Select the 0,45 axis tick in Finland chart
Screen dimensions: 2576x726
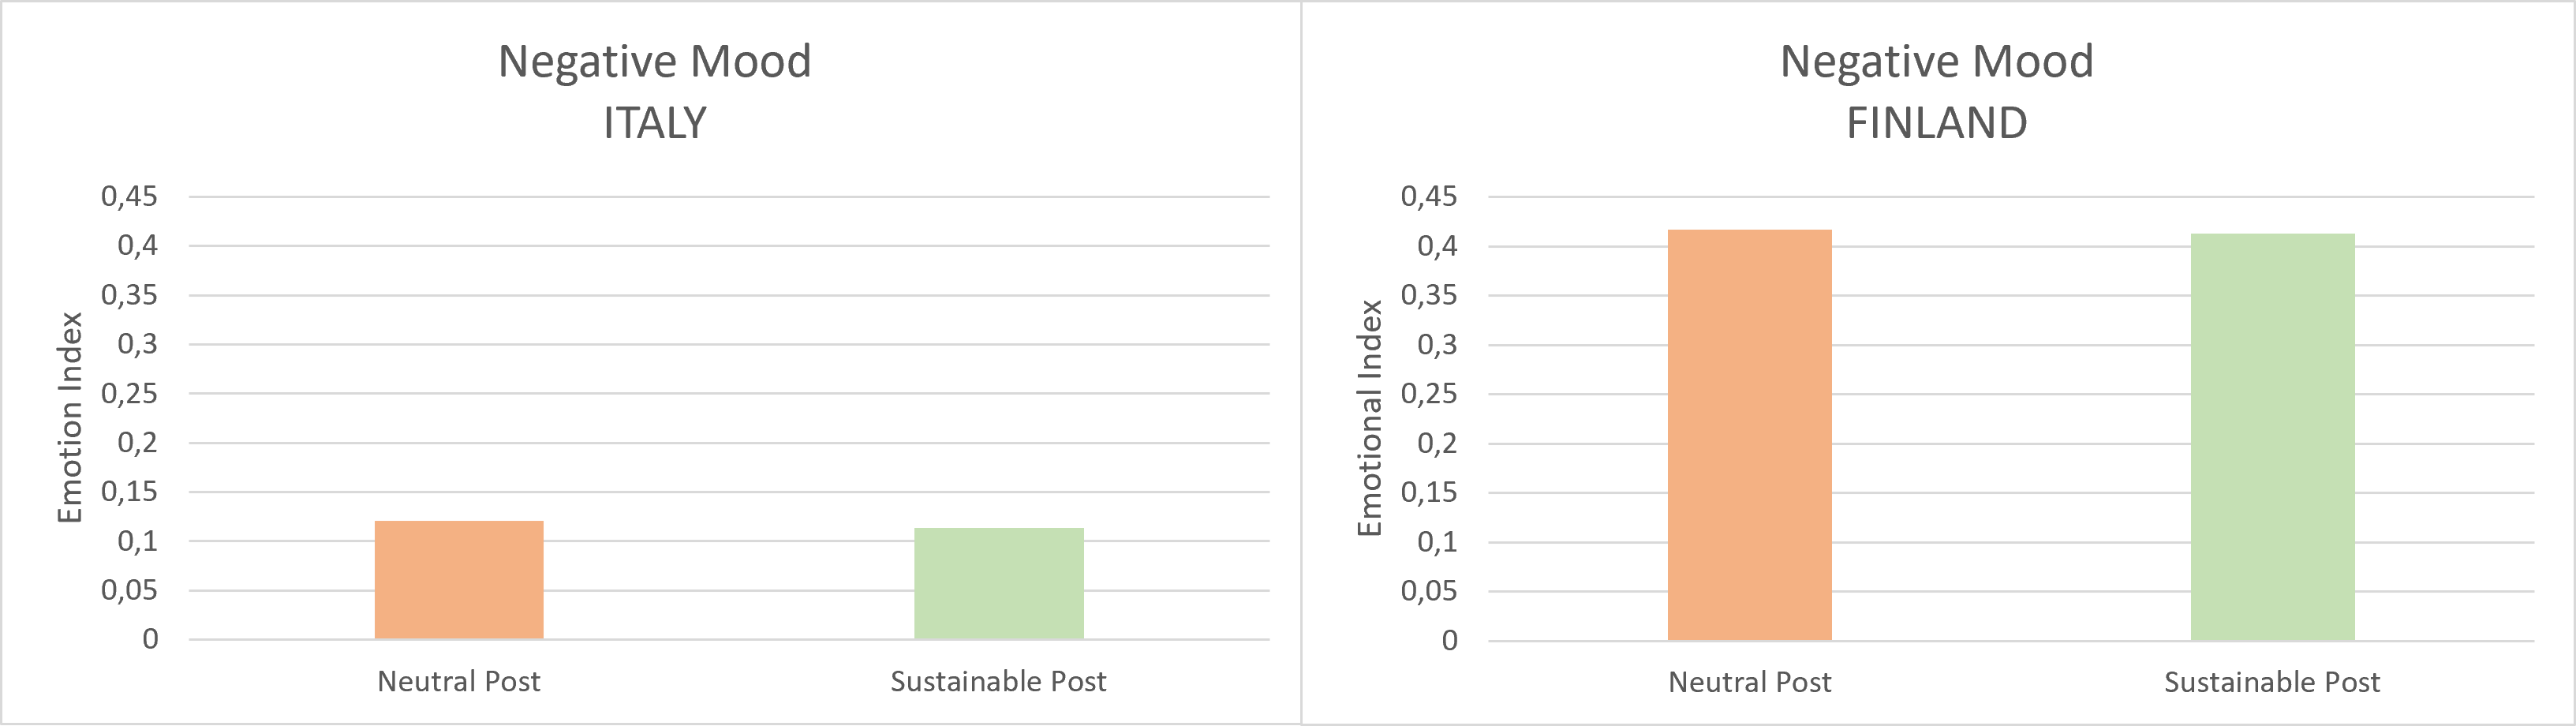1429,196
